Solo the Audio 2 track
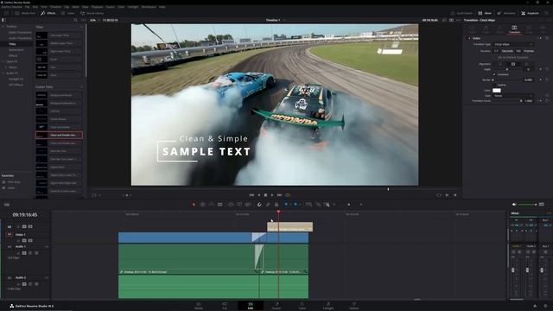Viewport: 553px width, 311px height. (30, 284)
